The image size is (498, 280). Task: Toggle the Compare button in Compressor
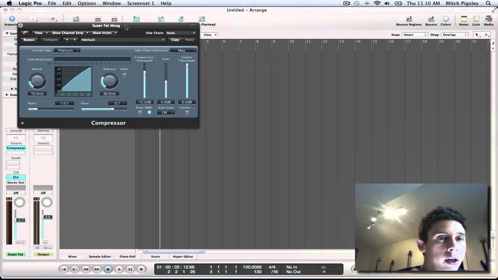[51, 40]
